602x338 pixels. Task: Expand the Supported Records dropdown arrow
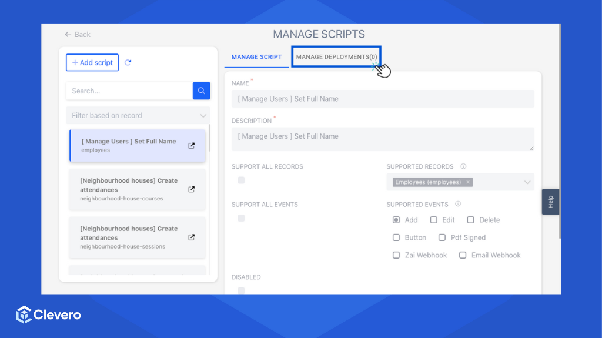[527, 182]
